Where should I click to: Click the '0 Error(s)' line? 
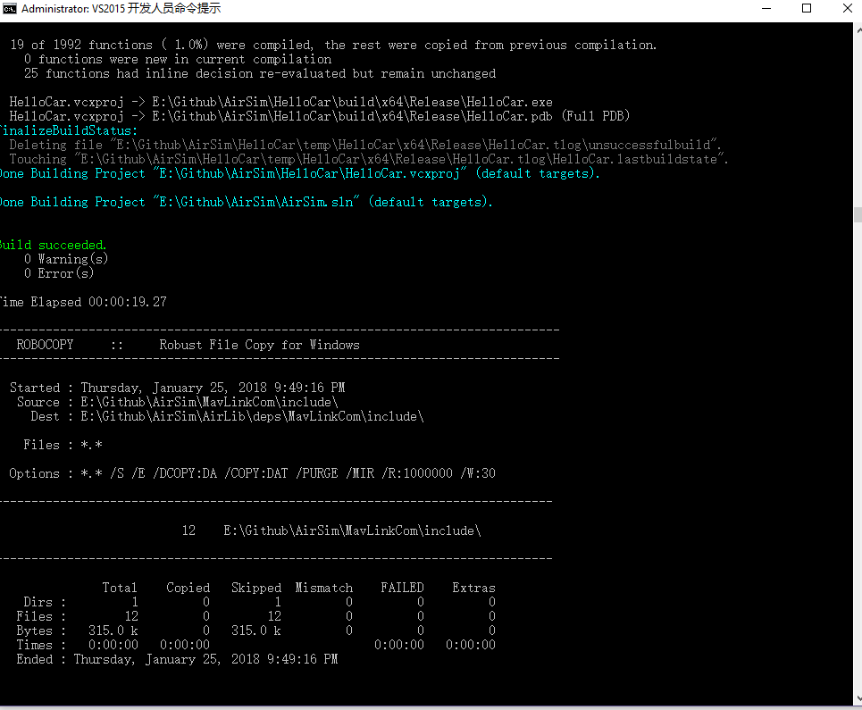tap(59, 273)
